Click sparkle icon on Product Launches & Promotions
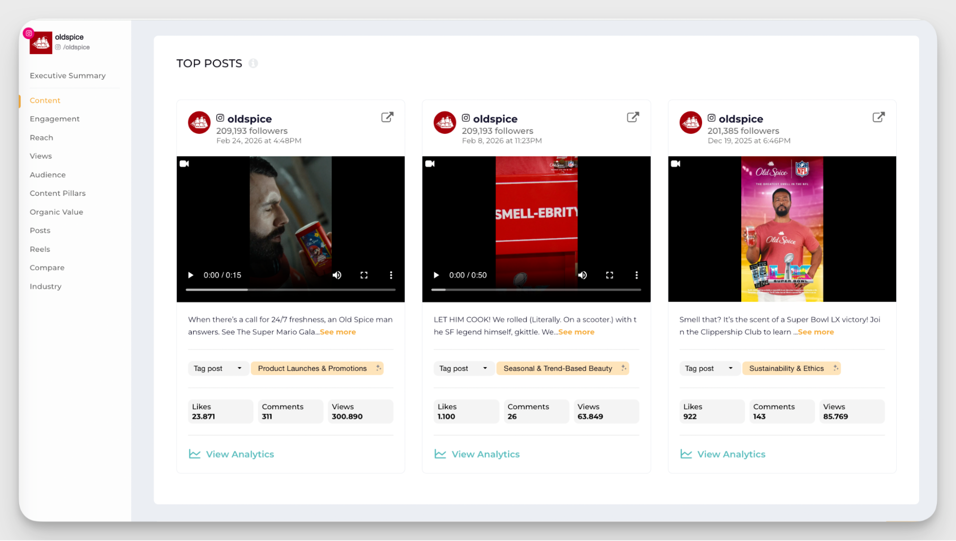Viewport: 956px width, 541px height. tap(378, 368)
